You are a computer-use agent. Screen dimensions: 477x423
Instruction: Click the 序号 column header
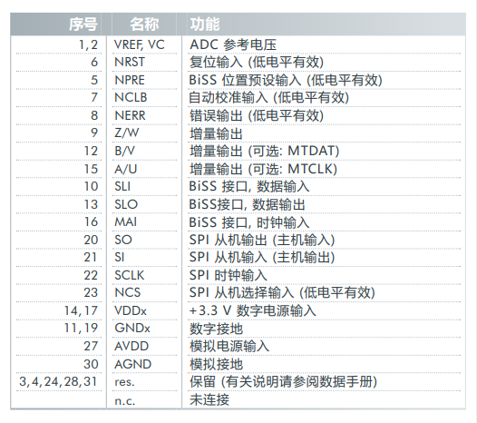pyautogui.click(x=83, y=25)
